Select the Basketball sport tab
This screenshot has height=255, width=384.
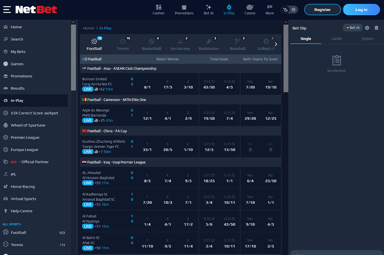(x=152, y=44)
